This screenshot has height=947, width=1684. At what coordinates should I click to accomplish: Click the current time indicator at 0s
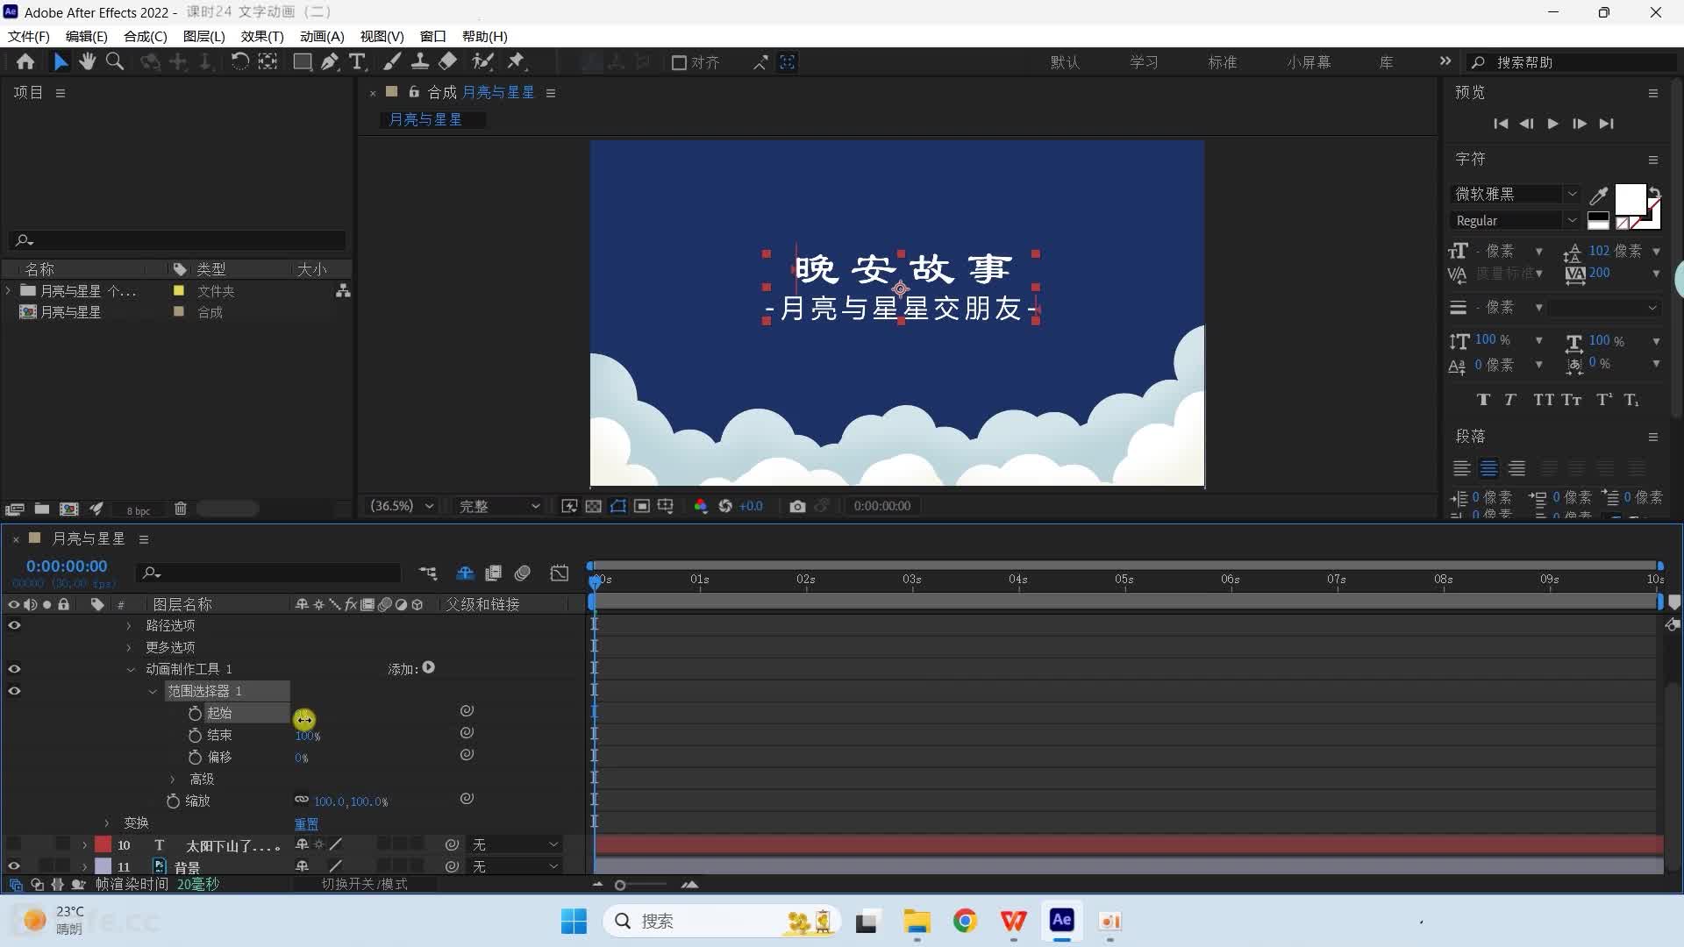click(596, 581)
